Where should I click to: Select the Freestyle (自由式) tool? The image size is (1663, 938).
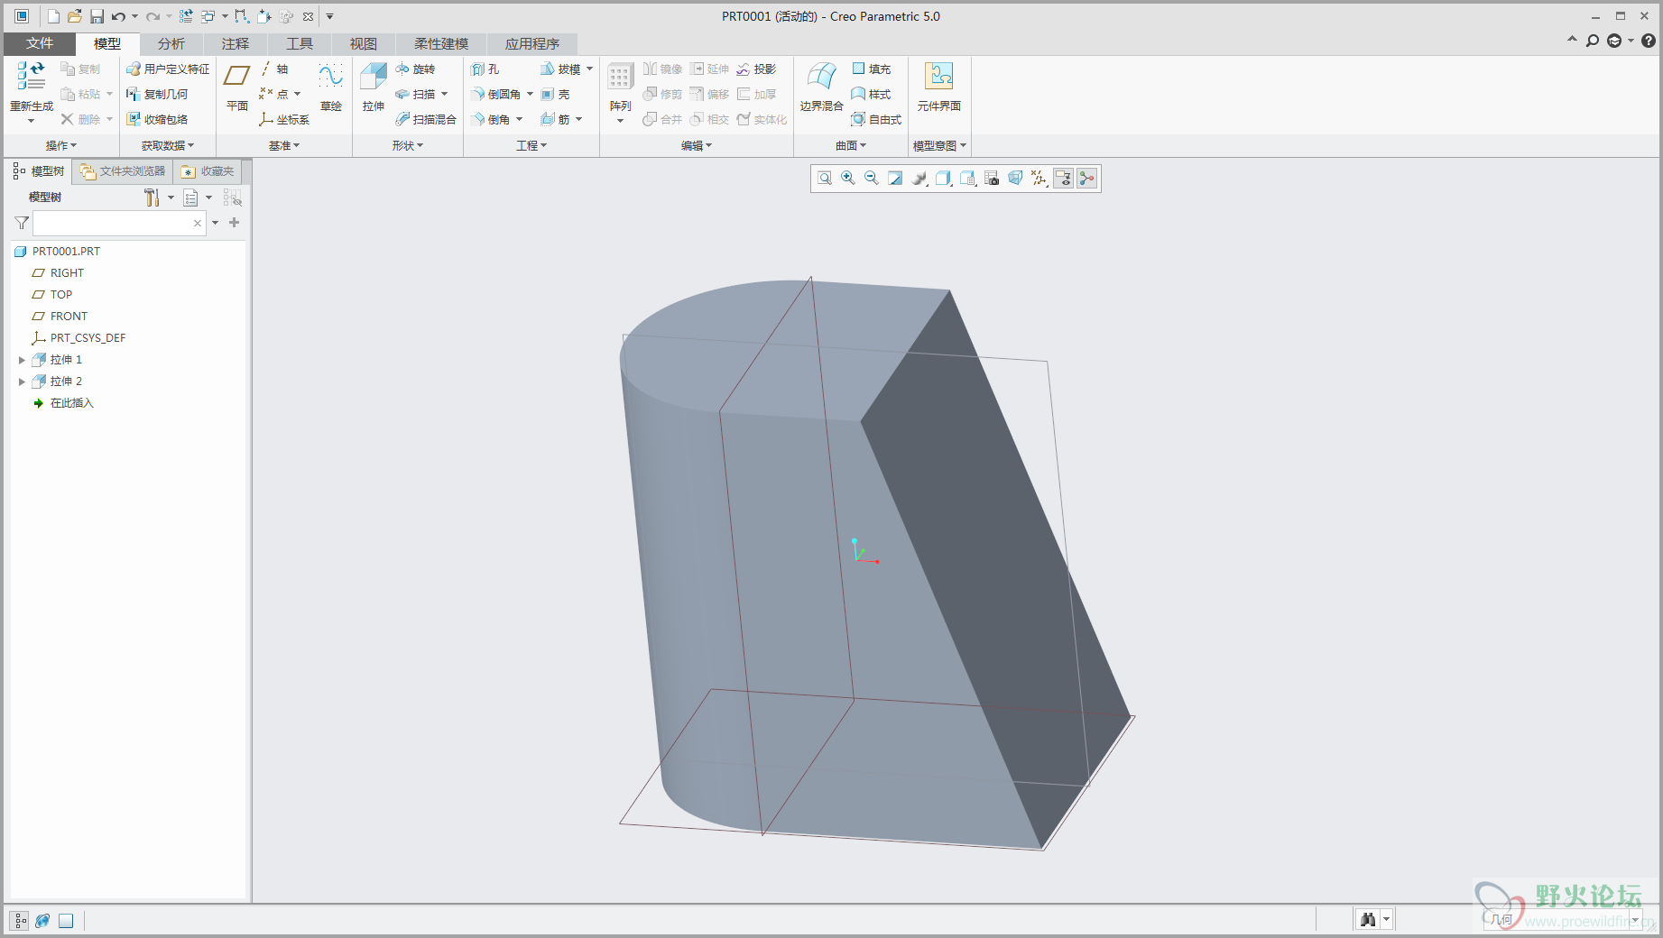tap(877, 119)
